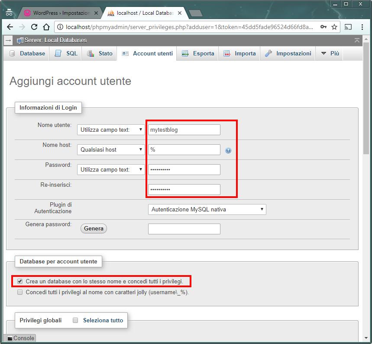Open the Password type dropdown
372x344 pixels.
tap(111, 170)
